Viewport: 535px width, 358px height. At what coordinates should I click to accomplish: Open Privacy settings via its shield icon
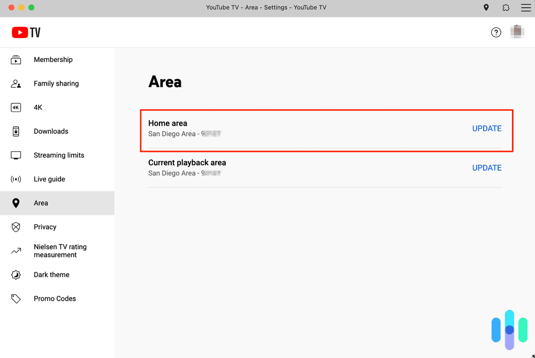click(16, 226)
